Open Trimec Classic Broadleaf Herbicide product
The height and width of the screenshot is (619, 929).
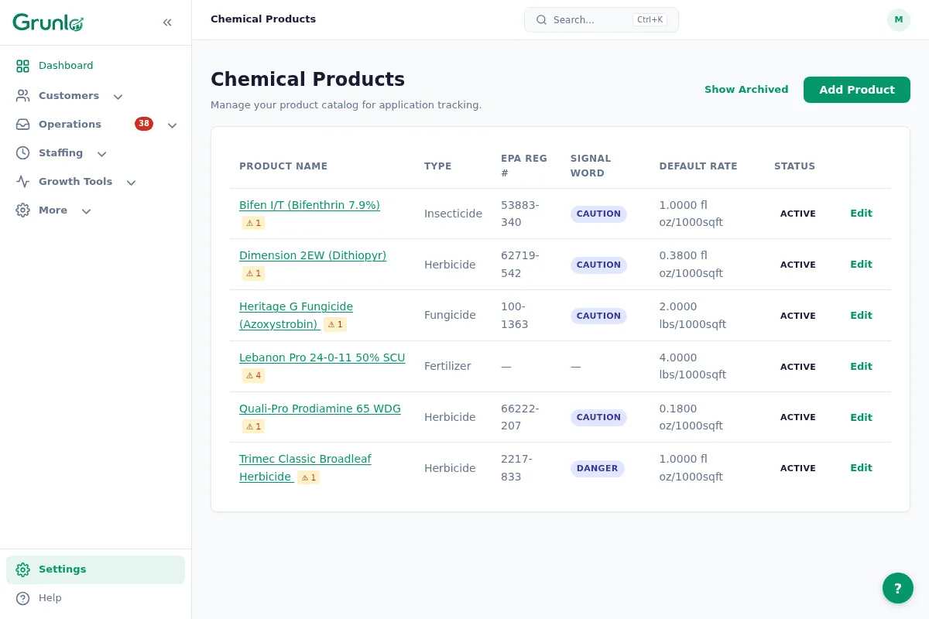[x=305, y=468]
